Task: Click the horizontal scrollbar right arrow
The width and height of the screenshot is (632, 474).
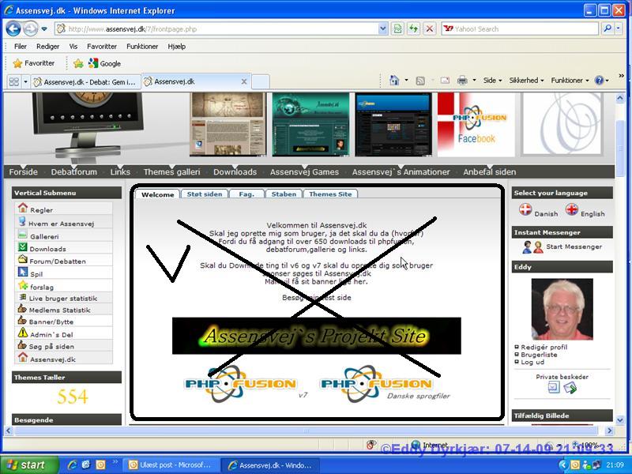Action: pos(609,431)
